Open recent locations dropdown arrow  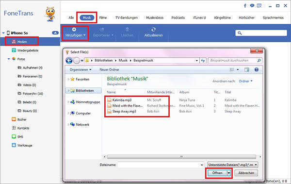click(82, 61)
